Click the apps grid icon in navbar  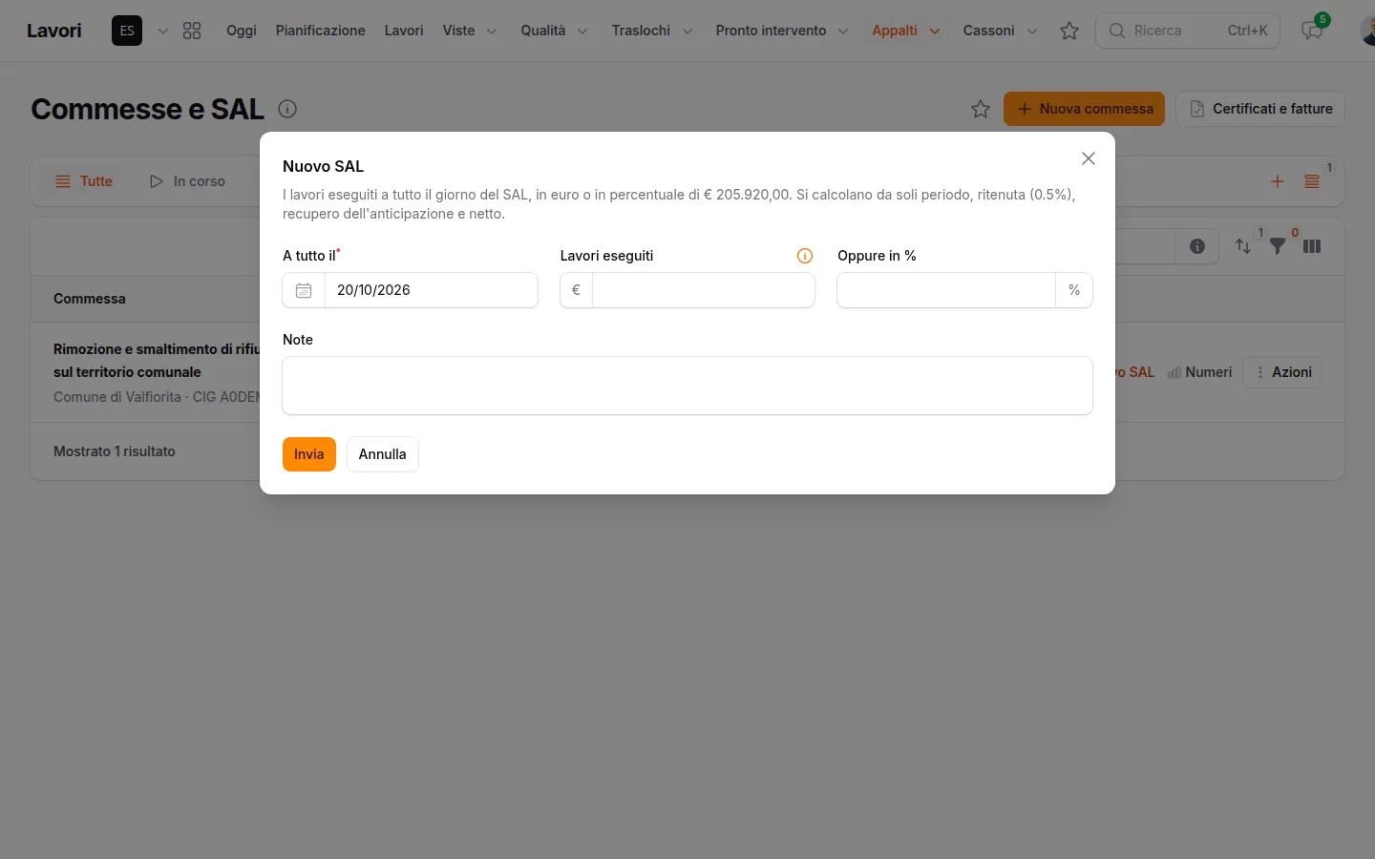tap(192, 31)
